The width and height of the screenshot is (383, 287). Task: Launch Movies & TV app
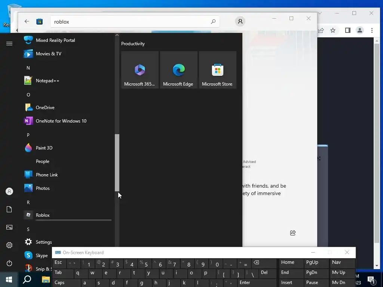[x=67, y=54]
